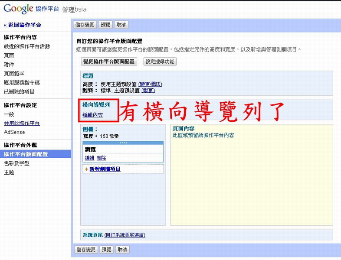This screenshot has height=260, width=341.
Task: Select AdSense in the sidebar
Action: (14, 132)
